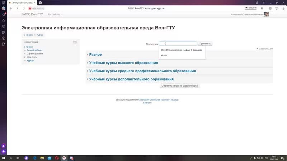287x161 pixels.
Task: Open downloads with the download arrow icon
Action: tap(283, 8)
